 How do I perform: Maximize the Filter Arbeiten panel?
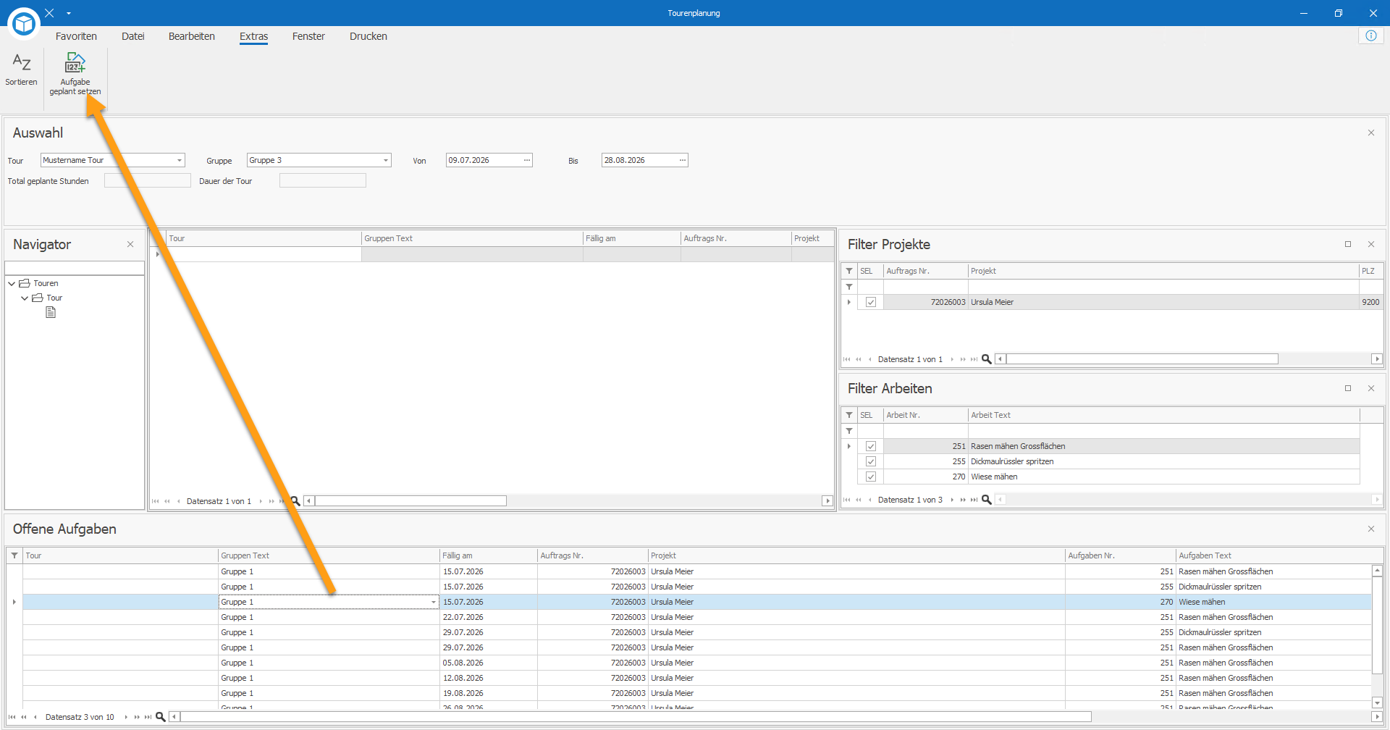pyautogui.click(x=1348, y=388)
